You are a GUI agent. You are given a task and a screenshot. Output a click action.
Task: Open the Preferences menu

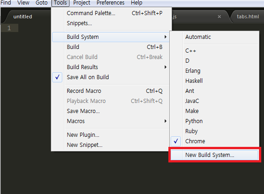click(110, 3)
